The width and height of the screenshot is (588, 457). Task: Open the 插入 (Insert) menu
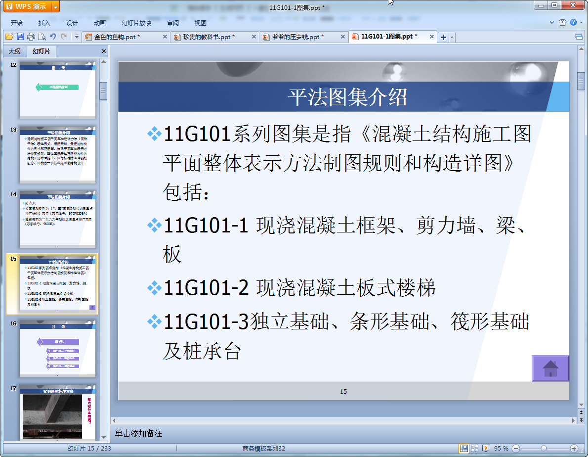[44, 23]
